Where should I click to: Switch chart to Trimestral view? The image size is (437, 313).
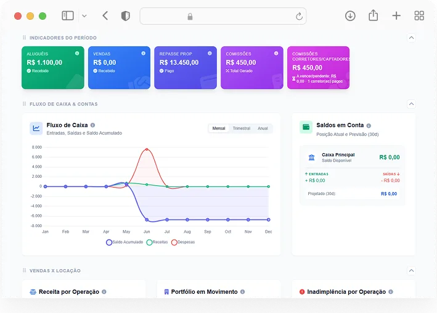click(x=242, y=128)
